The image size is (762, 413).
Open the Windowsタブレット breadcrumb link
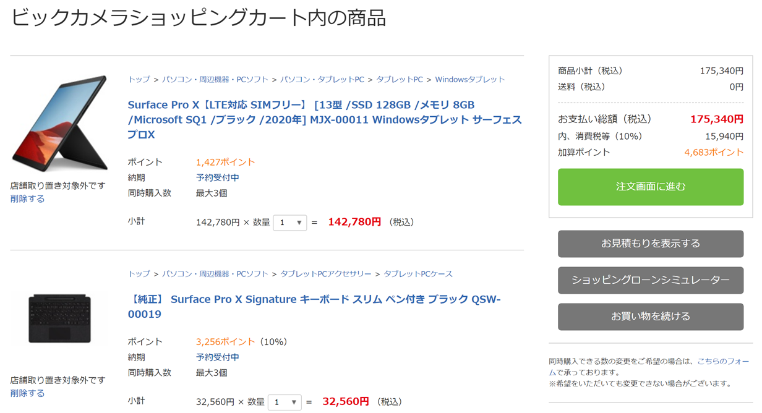(470, 79)
